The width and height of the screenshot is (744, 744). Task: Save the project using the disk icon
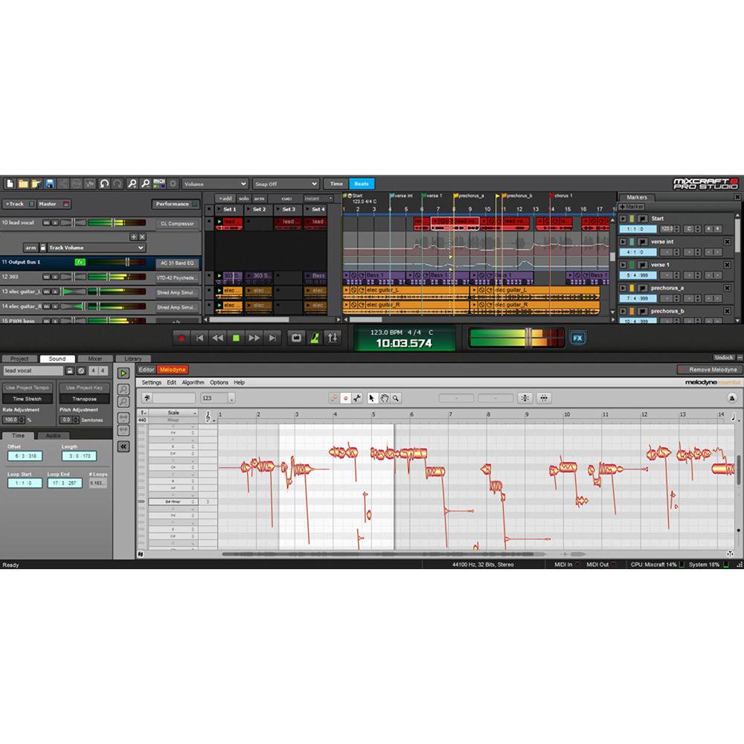(49, 183)
